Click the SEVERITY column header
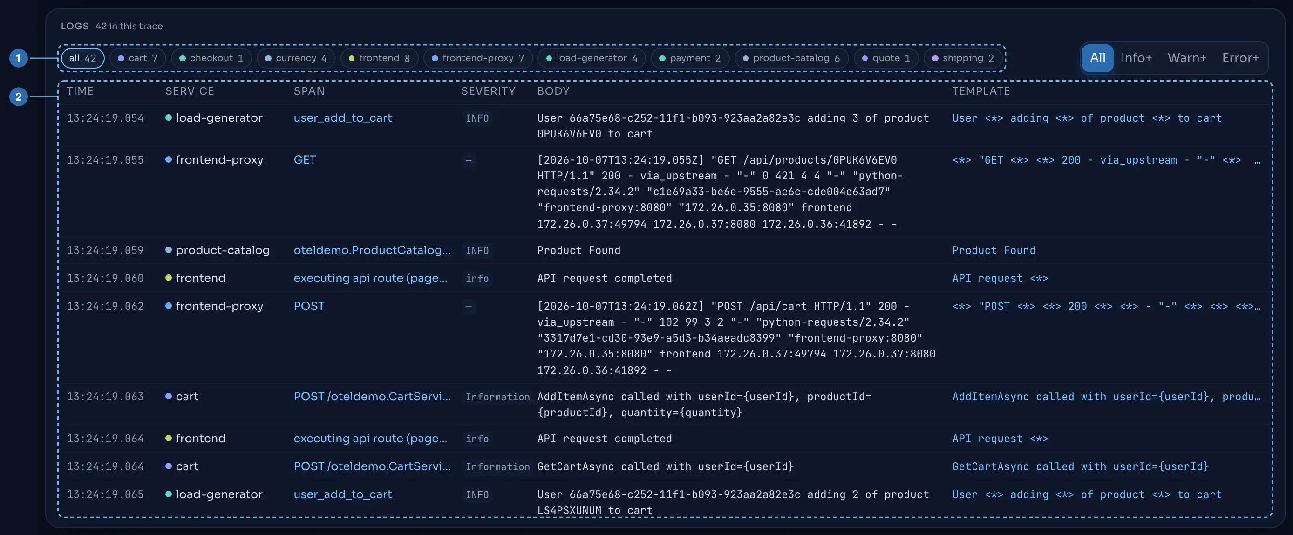 (488, 91)
